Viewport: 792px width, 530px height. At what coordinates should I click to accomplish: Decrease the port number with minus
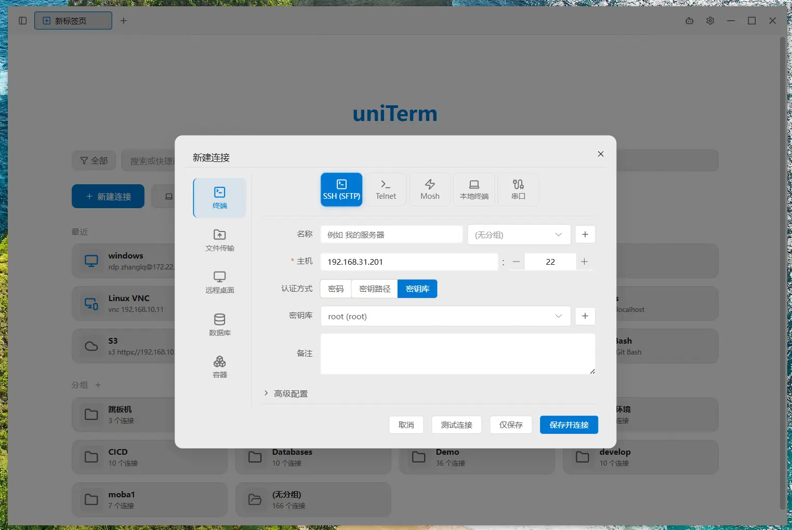point(516,262)
